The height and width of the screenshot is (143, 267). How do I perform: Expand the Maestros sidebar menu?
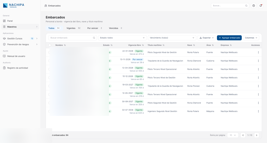tap(20, 27)
